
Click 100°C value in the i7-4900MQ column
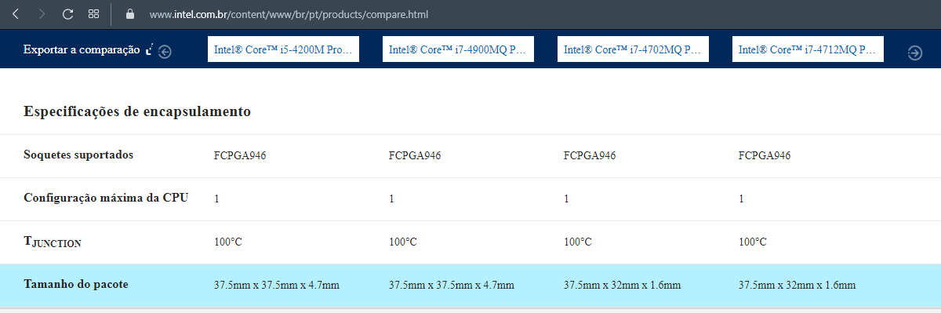point(403,242)
